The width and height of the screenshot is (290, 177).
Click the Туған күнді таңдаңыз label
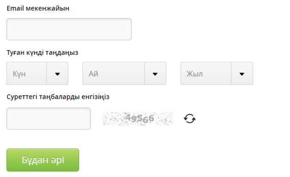[42, 53]
